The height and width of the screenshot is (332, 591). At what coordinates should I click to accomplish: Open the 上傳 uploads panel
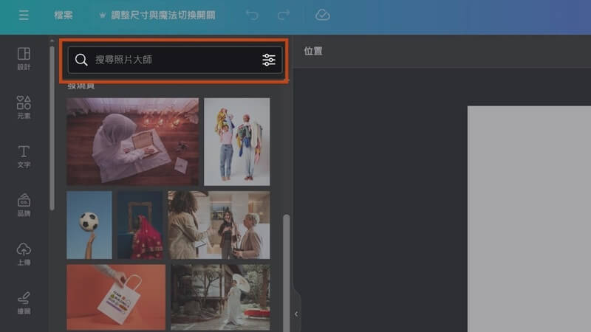(x=24, y=253)
